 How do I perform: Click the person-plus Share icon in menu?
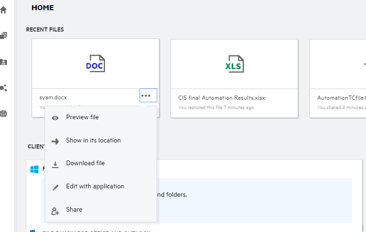[55, 211]
